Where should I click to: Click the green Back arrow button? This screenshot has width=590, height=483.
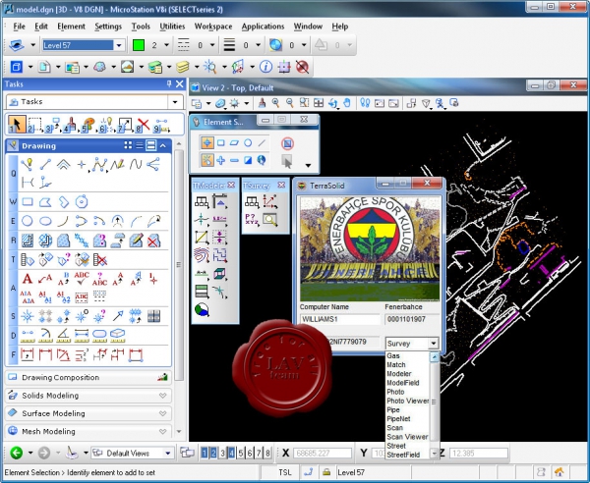pyautogui.click(x=17, y=453)
